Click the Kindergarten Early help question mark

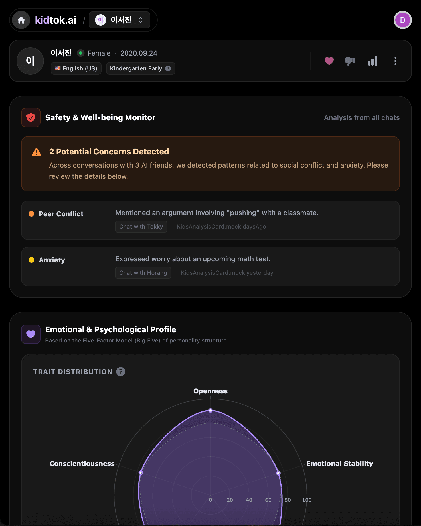tap(168, 68)
